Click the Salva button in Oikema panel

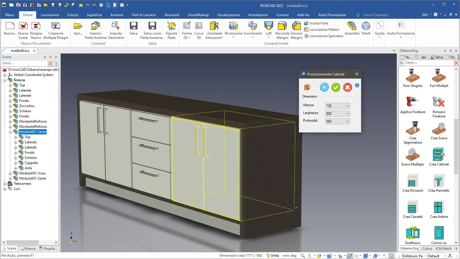436,57
